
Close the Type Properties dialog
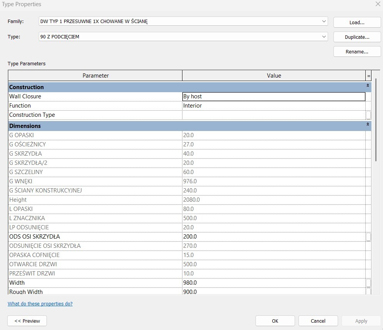377,4
